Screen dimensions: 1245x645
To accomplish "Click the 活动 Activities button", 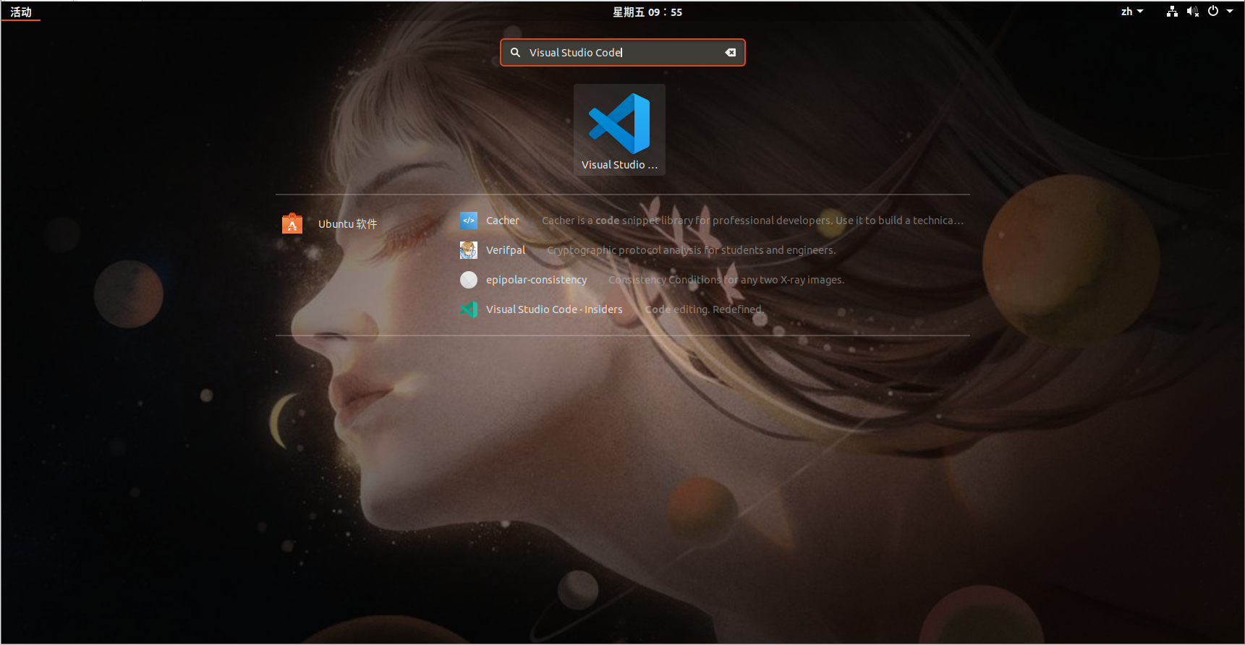I will 21,12.
